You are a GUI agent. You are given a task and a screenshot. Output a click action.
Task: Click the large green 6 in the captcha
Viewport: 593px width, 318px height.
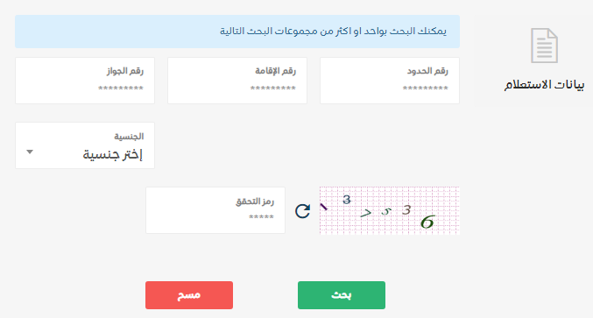click(x=427, y=222)
